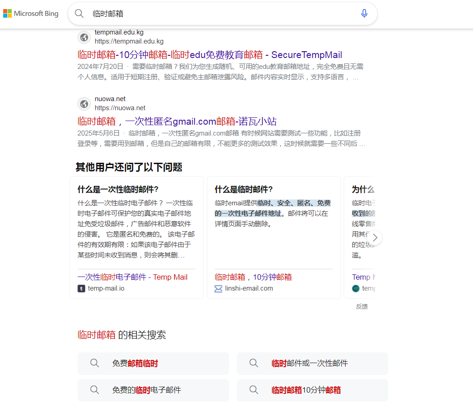
Task: Click magnifier icon on 免费的临时电子邮件 suggestion
Action: [x=94, y=390]
